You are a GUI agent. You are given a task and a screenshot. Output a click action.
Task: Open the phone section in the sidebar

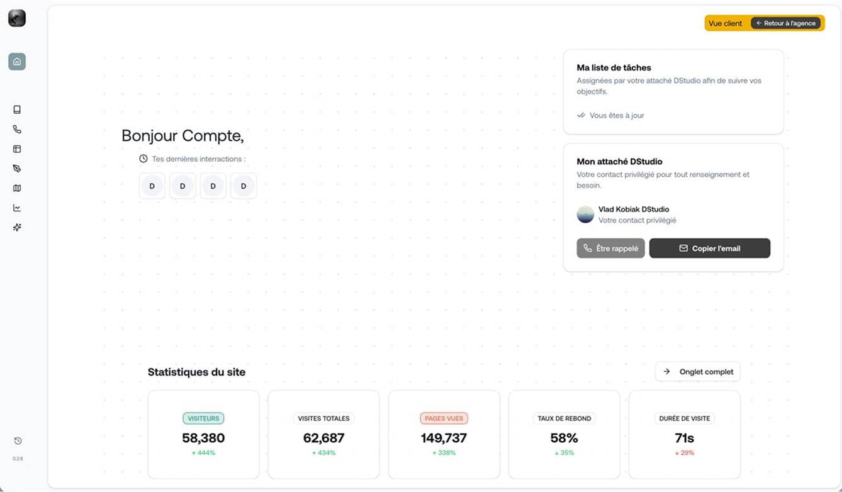tap(17, 129)
